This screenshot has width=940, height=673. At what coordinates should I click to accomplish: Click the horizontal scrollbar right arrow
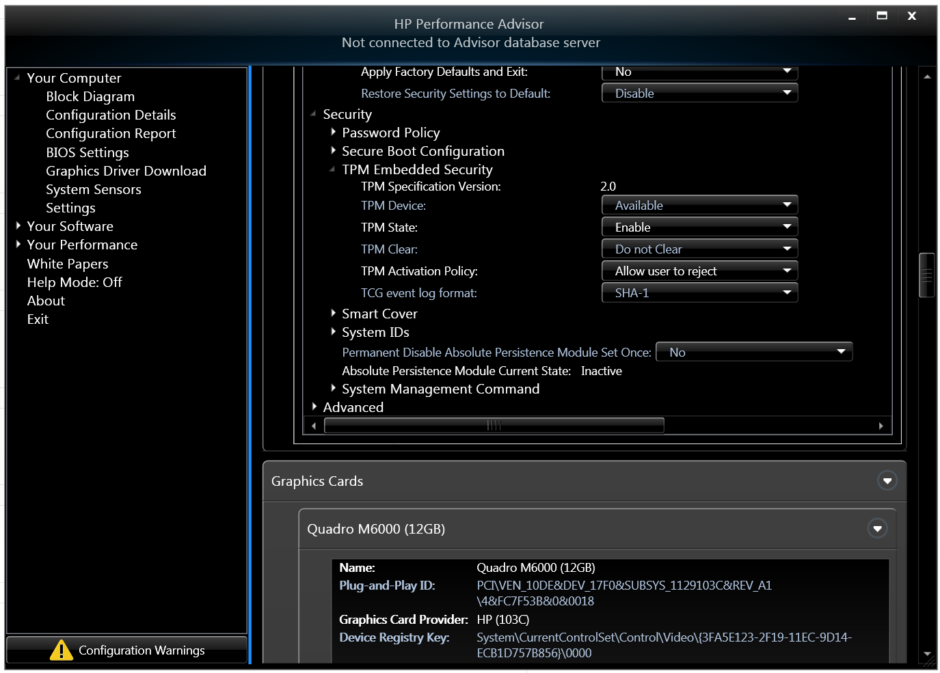click(x=881, y=426)
